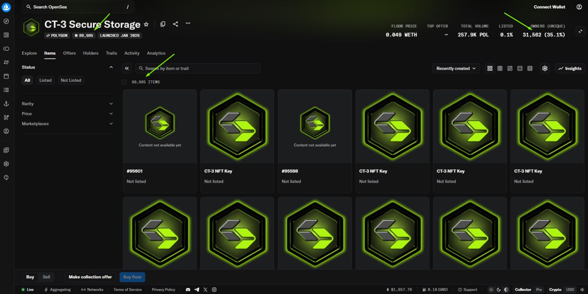Expand the Marketplaces filter
This screenshot has height=294, width=588.
(x=68, y=124)
